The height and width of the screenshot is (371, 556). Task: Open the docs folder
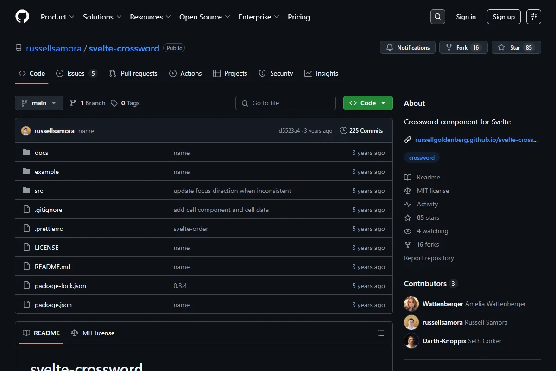41,153
